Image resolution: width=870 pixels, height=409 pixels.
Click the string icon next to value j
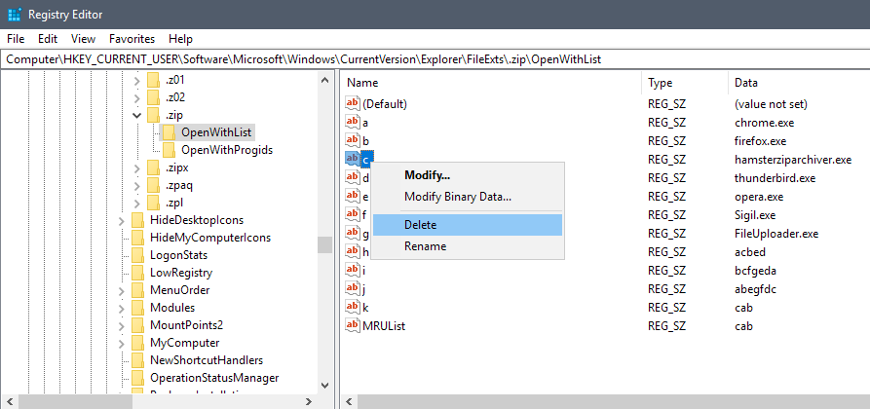pos(353,288)
